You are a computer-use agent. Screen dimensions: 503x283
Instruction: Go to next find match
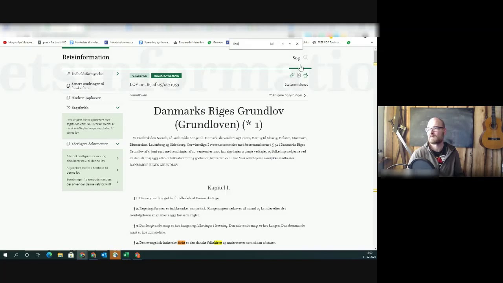click(290, 44)
